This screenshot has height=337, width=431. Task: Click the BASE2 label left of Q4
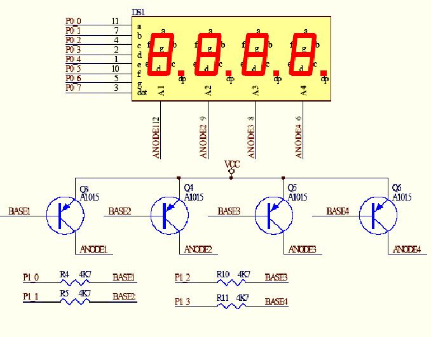point(120,211)
